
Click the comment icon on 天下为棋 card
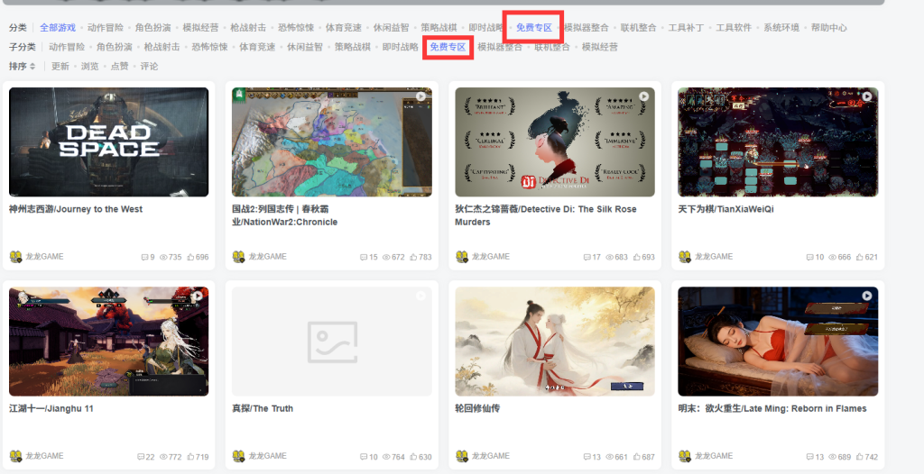pyautogui.click(x=809, y=258)
